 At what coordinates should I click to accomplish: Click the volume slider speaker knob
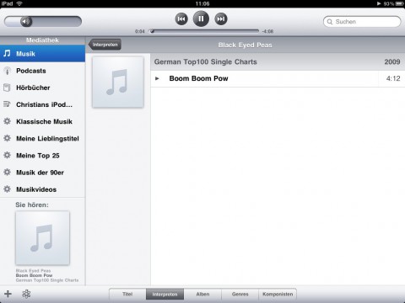26,21
